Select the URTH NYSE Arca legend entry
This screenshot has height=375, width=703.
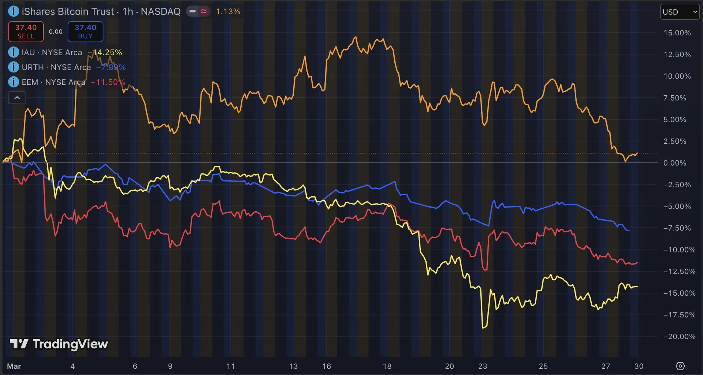[x=56, y=67]
